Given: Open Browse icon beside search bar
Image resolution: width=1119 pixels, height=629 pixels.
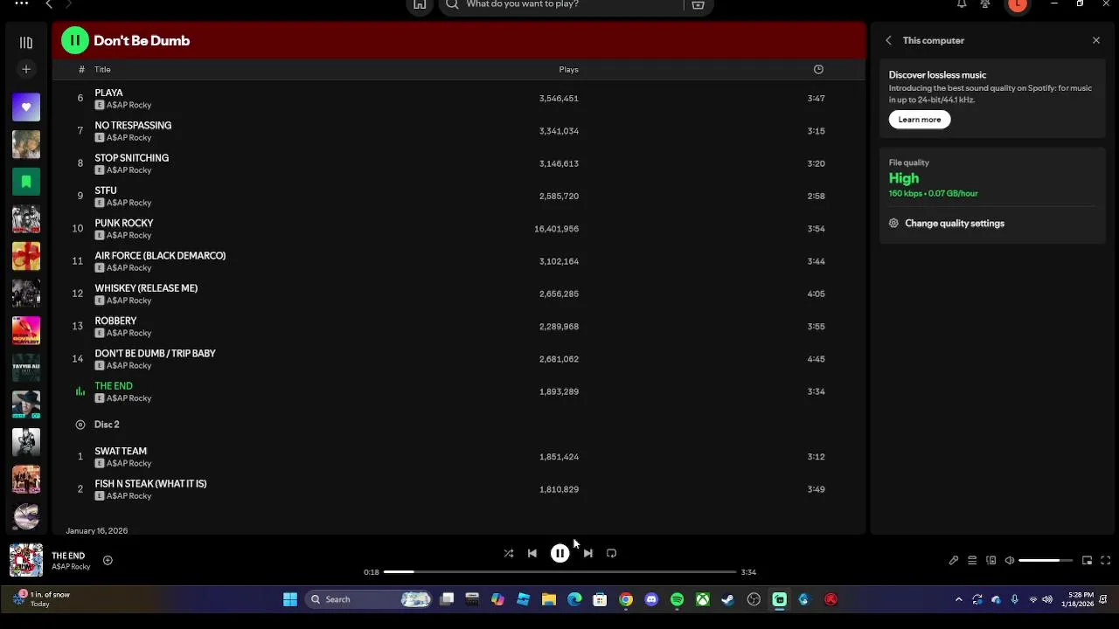Looking at the screenshot, I should click(698, 4).
